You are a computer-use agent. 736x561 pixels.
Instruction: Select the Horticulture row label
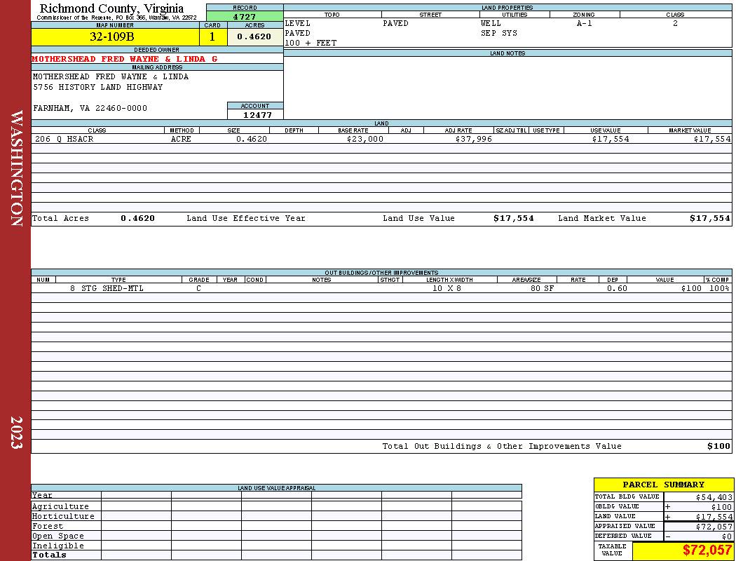tap(63, 516)
